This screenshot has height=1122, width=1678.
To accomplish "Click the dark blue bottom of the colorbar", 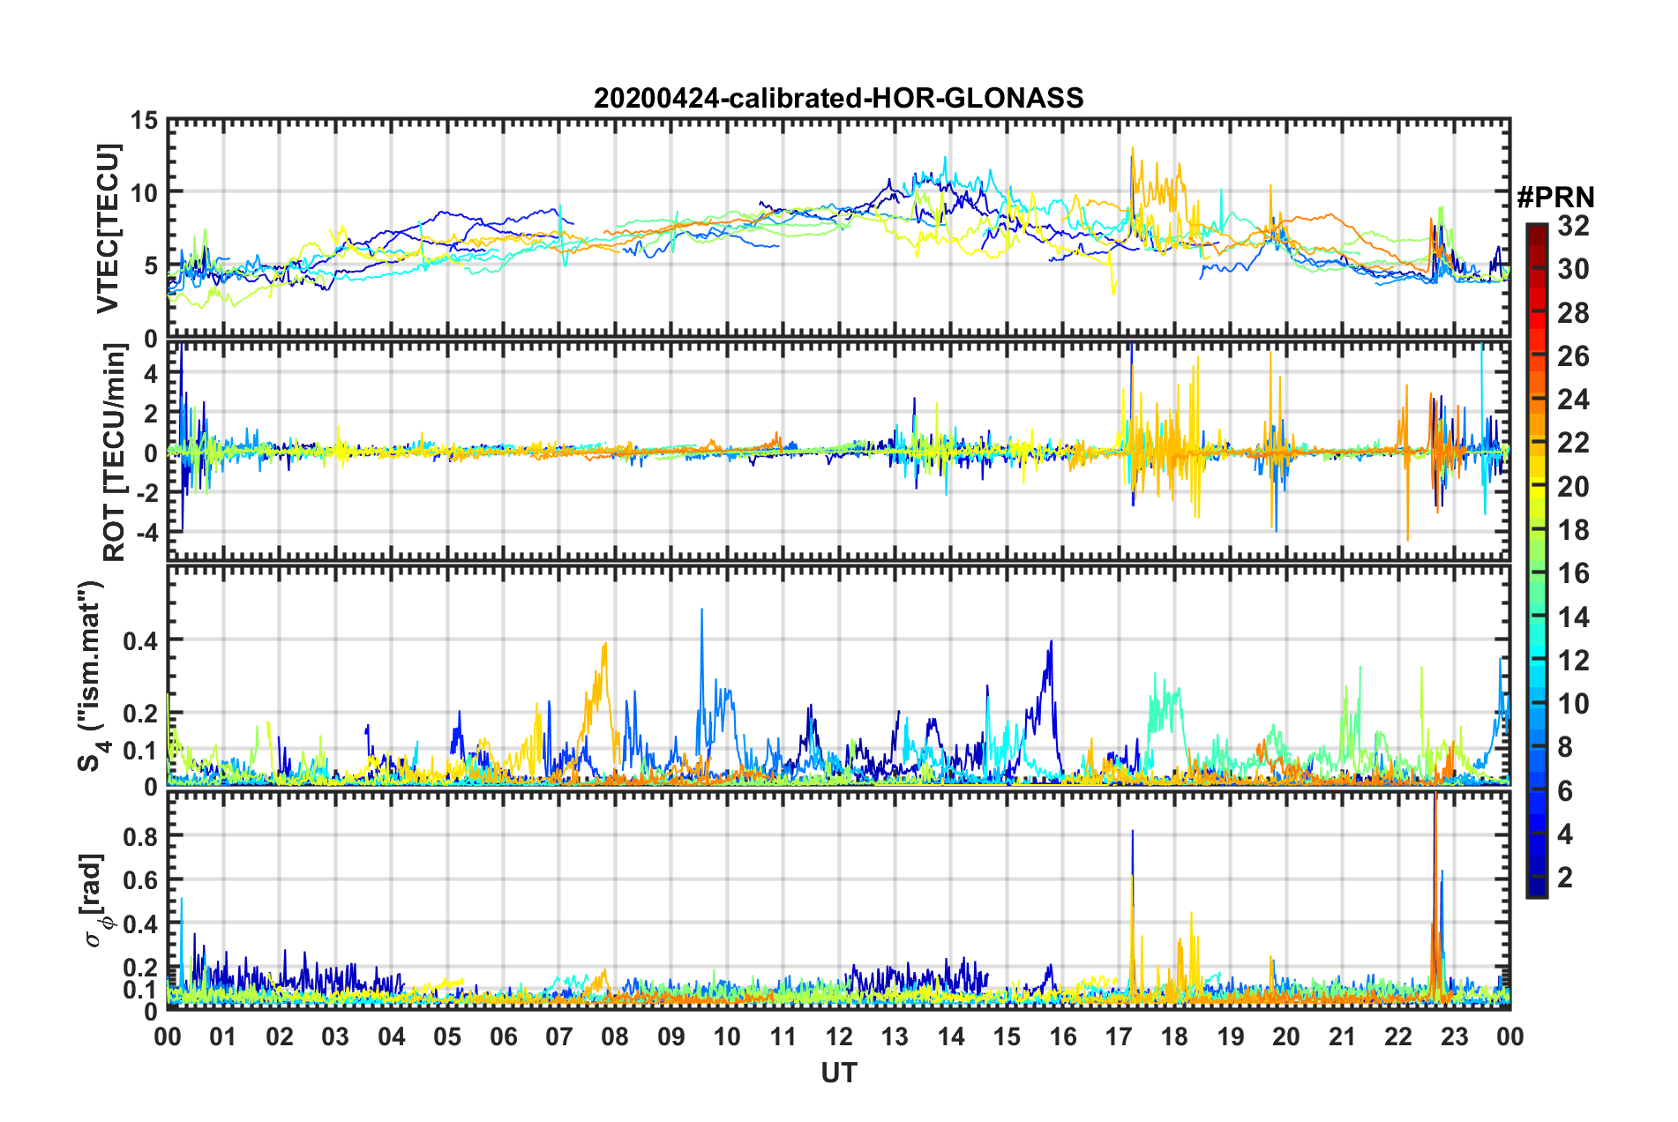I will [1537, 891].
